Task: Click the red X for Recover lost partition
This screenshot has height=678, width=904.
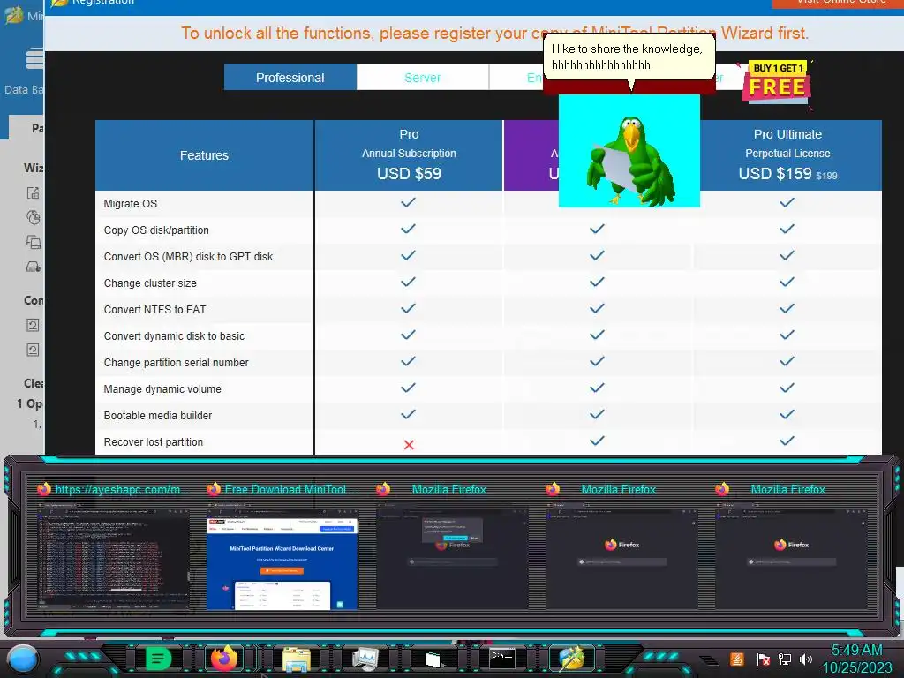Action: 409,445
